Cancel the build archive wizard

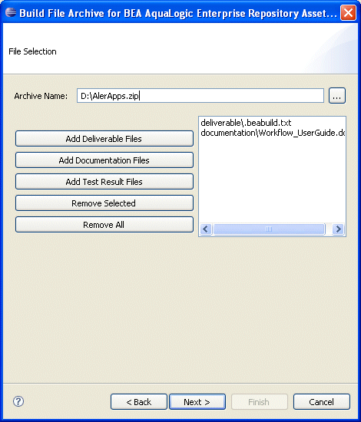[322, 402]
